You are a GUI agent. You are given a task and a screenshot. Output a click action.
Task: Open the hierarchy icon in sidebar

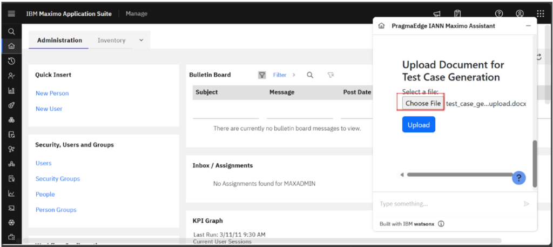[x=11, y=164]
